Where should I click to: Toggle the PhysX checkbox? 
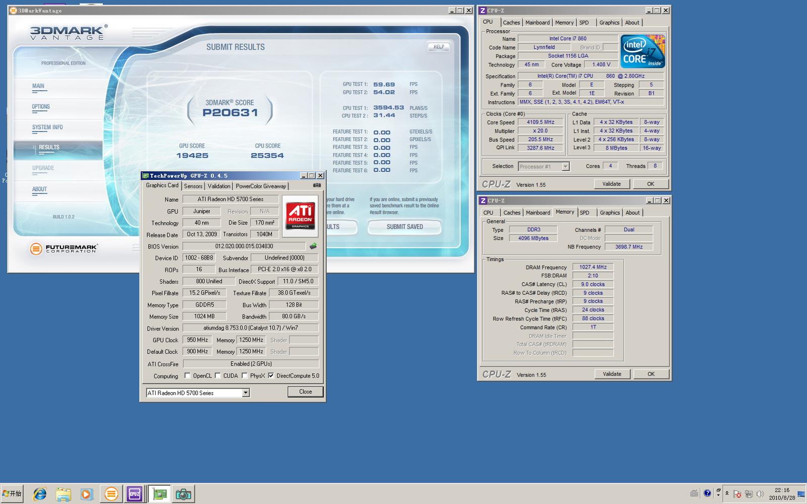coord(244,375)
